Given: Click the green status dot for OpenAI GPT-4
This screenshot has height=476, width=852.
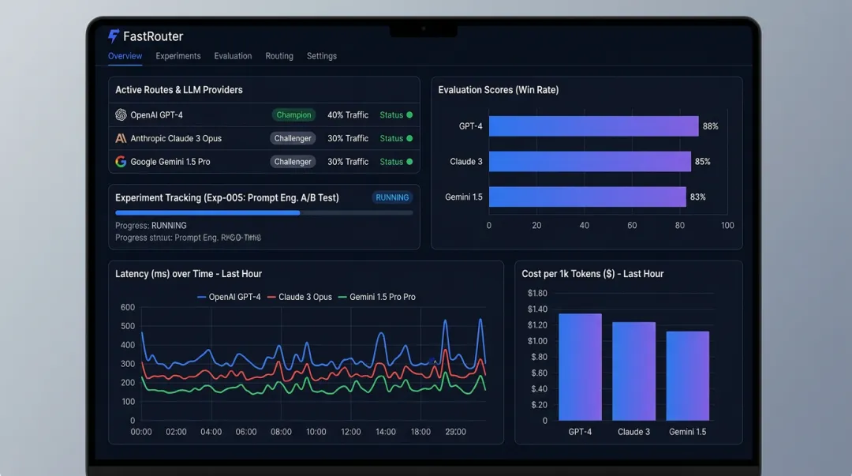Looking at the screenshot, I should (x=409, y=114).
